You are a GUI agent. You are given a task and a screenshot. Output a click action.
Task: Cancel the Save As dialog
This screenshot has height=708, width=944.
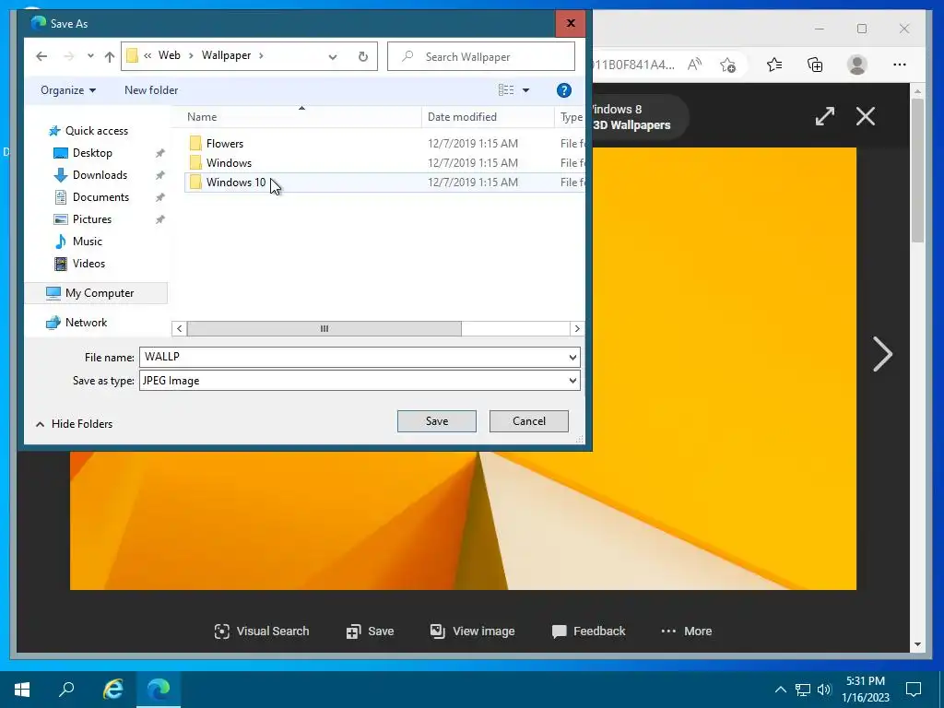coord(528,421)
